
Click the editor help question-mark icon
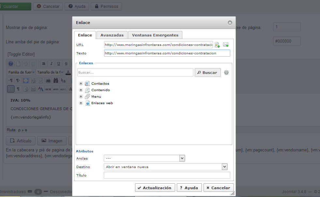(x=11, y=63)
